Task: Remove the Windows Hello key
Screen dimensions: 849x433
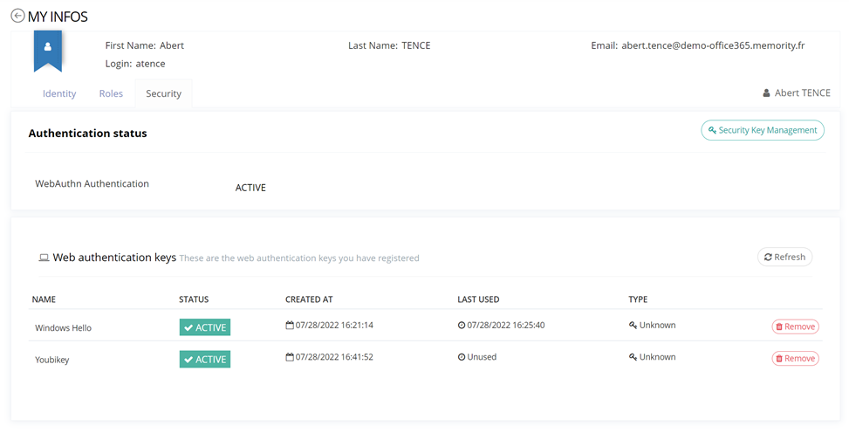Action: pyautogui.click(x=795, y=326)
